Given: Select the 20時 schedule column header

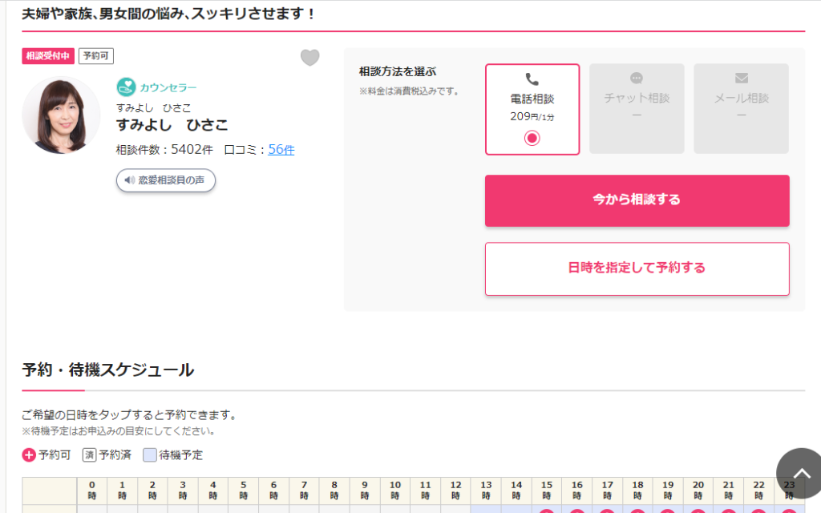Looking at the screenshot, I should (698, 491).
